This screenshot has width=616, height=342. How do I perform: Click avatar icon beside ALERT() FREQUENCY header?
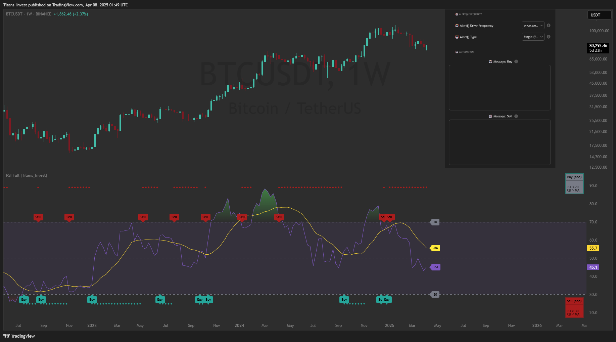click(x=457, y=14)
